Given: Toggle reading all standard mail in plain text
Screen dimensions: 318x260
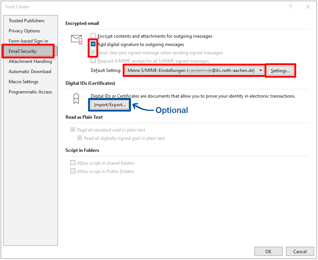Looking at the screenshot, I should click(73, 129).
